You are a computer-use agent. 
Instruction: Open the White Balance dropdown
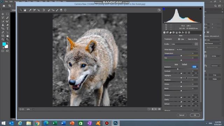click(x=187, y=50)
